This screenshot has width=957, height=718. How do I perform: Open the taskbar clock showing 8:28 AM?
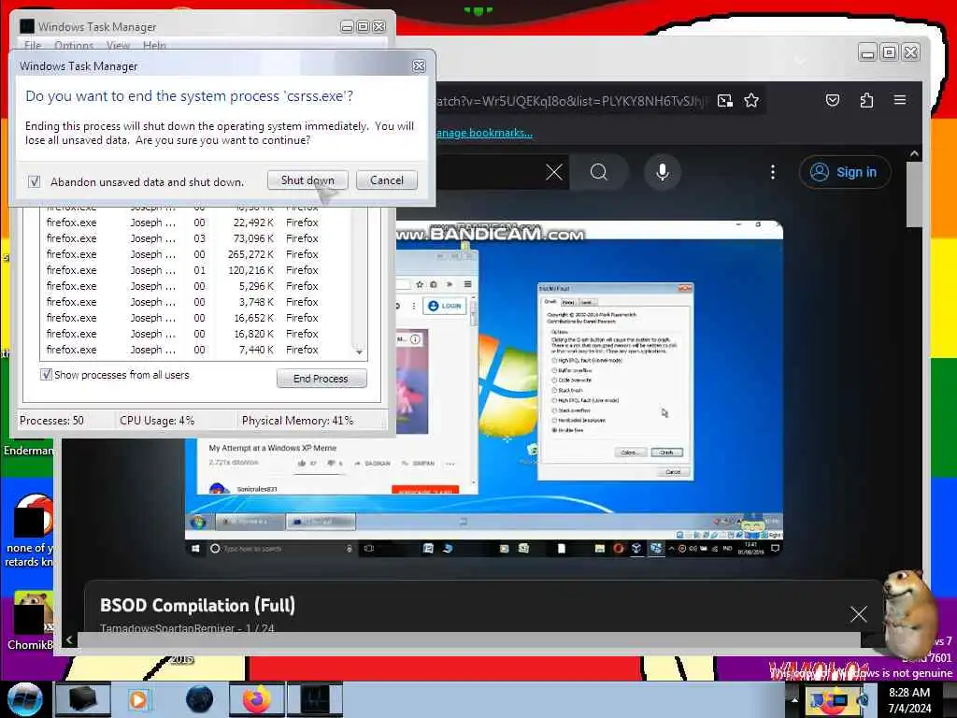click(909, 700)
